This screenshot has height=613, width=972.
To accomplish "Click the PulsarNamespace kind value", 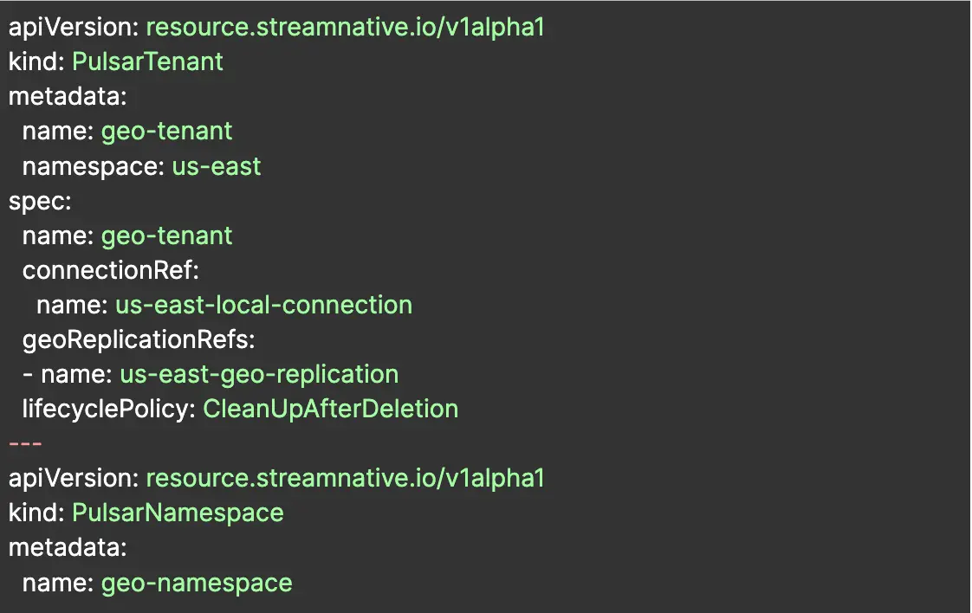I will tap(178, 513).
